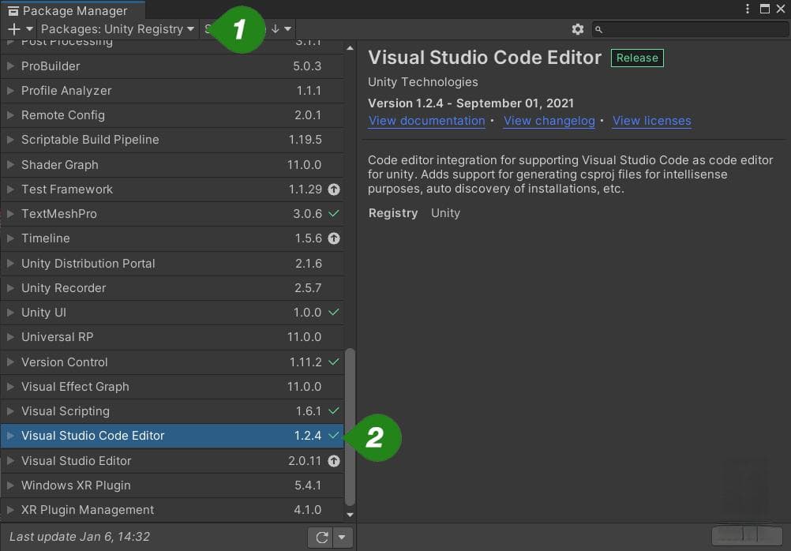Switch to the Package Manager tab
Image resolution: width=791 pixels, height=551 pixels.
73,10
